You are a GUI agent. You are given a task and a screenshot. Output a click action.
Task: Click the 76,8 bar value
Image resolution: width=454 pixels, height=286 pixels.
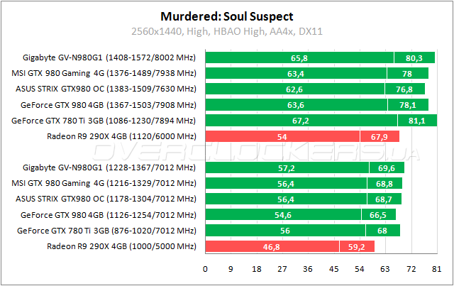click(x=404, y=89)
